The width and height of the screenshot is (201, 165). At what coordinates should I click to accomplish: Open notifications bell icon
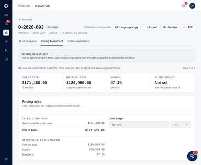183,6
